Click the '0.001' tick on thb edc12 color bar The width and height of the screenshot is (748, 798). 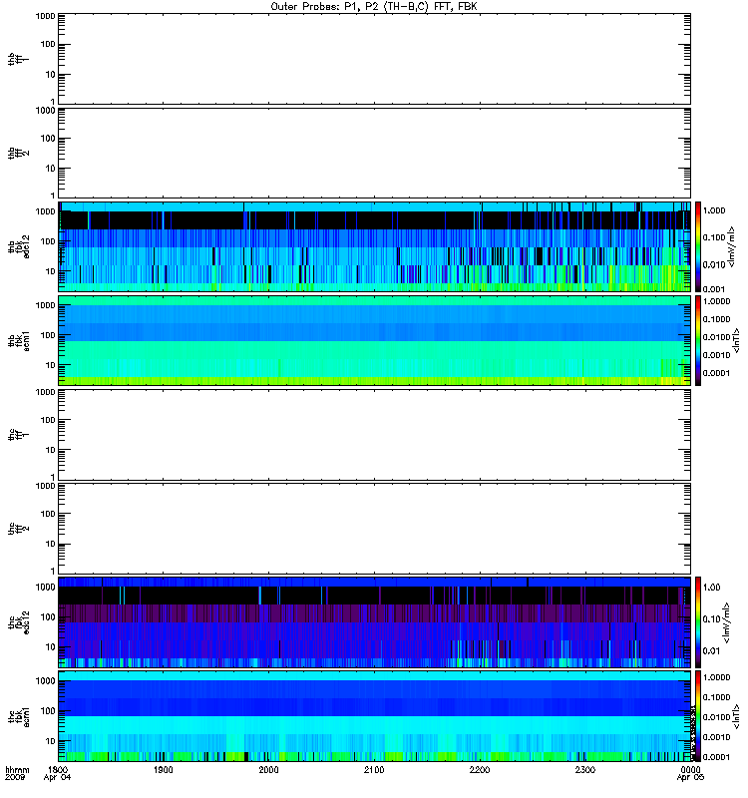click(714, 289)
